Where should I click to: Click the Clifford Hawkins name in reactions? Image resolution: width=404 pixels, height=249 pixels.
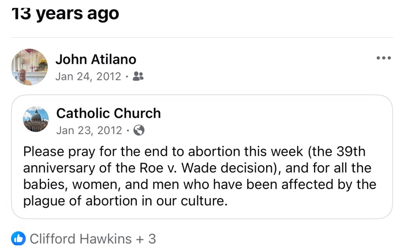[81, 238]
